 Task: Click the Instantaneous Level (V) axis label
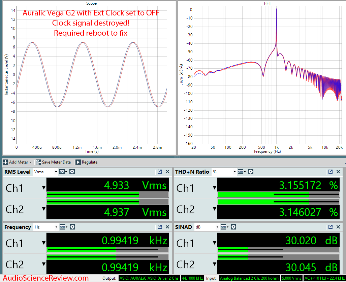(6, 75)
